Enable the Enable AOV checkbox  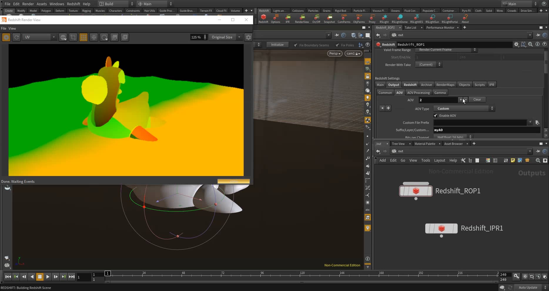pyautogui.click(x=436, y=116)
